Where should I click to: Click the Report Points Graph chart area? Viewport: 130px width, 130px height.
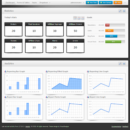coord(65,109)
